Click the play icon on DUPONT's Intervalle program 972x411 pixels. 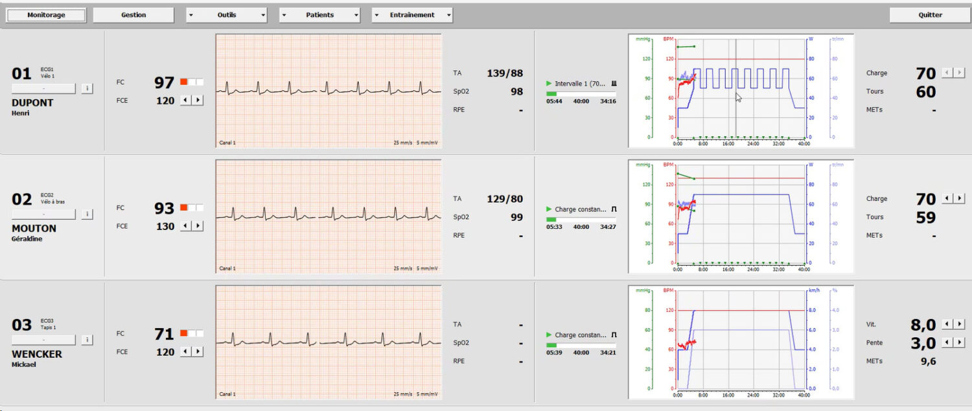click(549, 84)
